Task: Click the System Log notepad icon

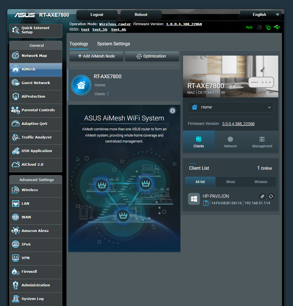Action: point(15,299)
